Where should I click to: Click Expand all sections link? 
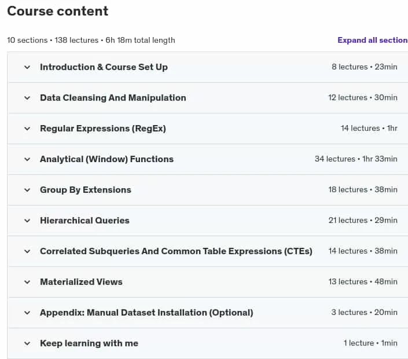(373, 40)
